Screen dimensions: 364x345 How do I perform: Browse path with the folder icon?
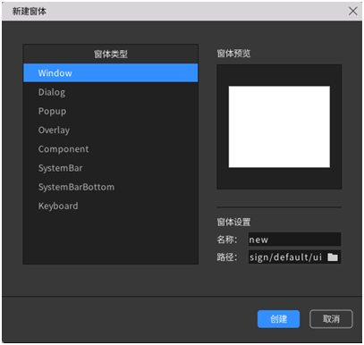[333, 257]
